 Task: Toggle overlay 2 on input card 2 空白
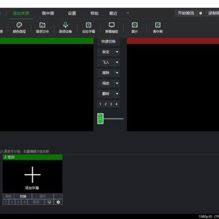pyautogui.click(x=12, y=202)
